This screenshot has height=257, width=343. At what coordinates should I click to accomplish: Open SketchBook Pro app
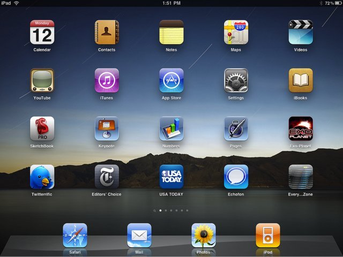pyautogui.click(x=42, y=128)
